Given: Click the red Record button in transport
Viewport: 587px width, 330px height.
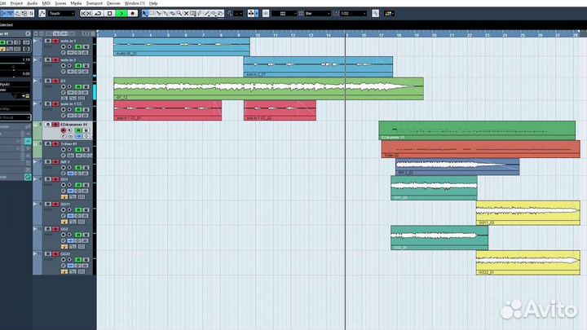Looking at the screenshot, I should (x=133, y=14).
